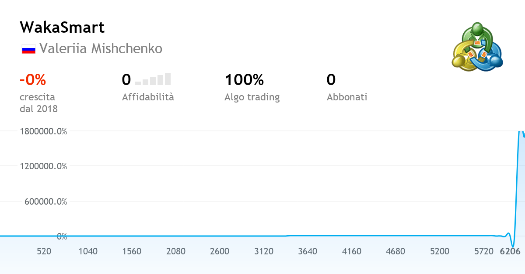Click the reliability bars indicator
Screen dimensions: 525x274
(x=153, y=79)
